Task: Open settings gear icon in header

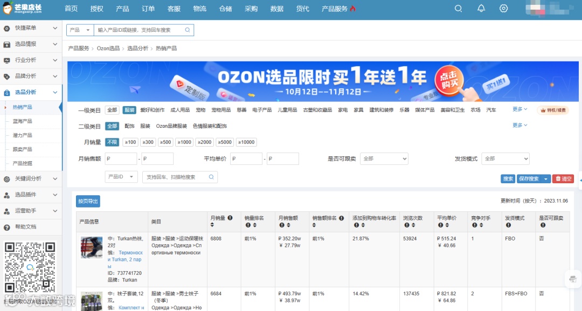Action: click(x=503, y=9)
